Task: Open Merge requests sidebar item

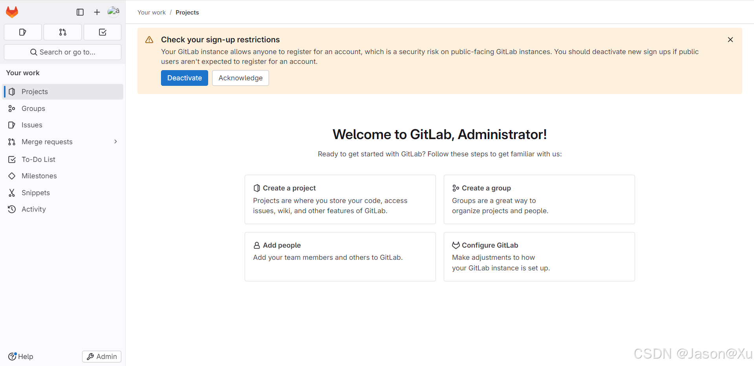Action: coord(63,142)
